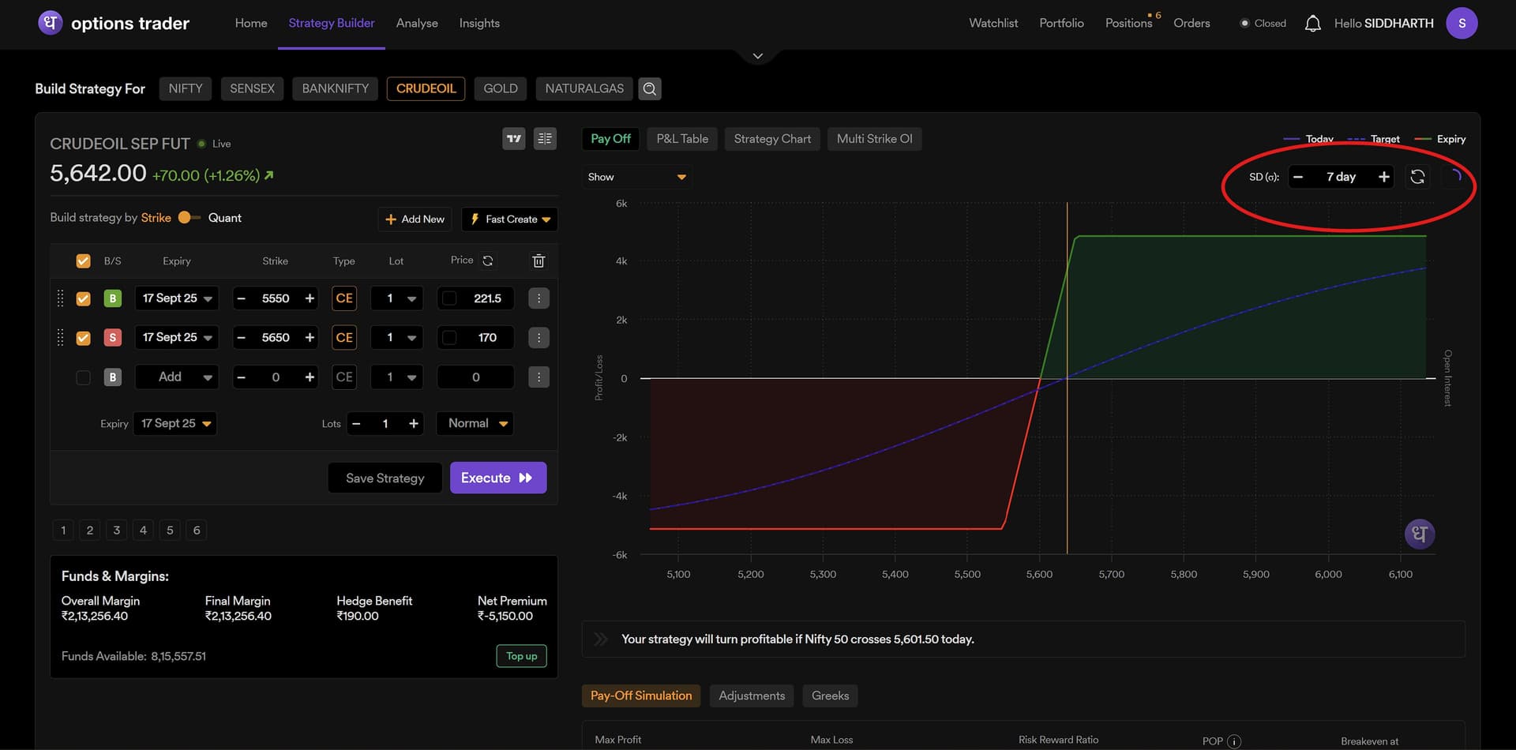The height and width of the screenshot is (750, 1516).
Task: Open the Show dropdown on payoff chart
Action: [x=636, y=177]
